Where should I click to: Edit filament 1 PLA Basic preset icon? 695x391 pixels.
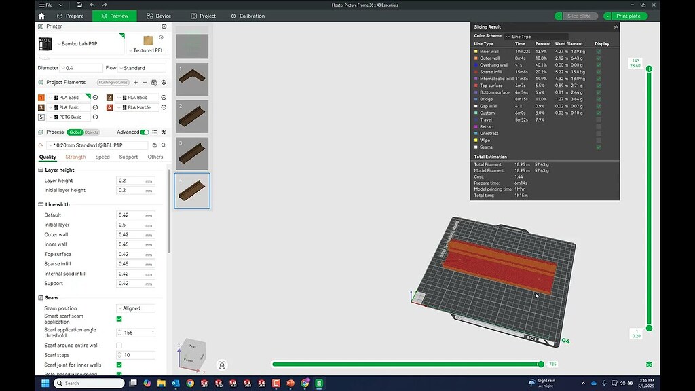click(95, 98)
